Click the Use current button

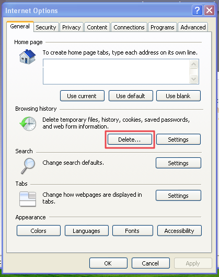[82, 96]
